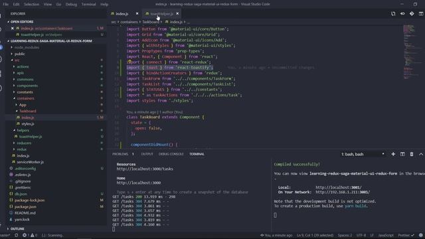This screenshot has height=239, width=425.
Task: Open the Help menu
Action: point(104,4)
